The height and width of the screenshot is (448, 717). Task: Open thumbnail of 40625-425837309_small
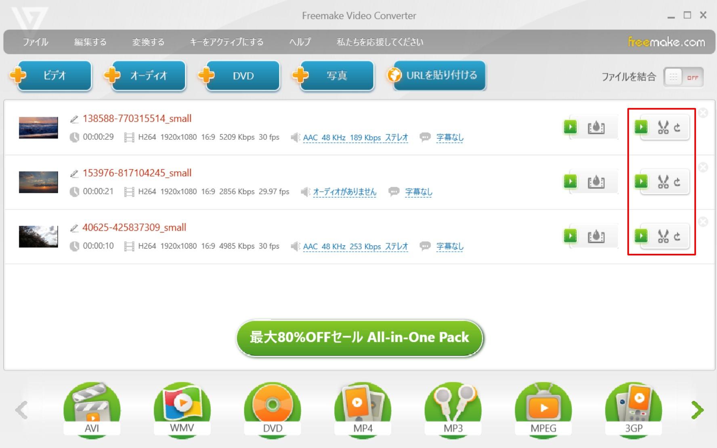coord(38,236)
